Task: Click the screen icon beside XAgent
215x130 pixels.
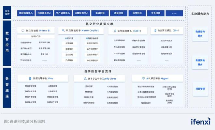Action: pyautogui.click(x=143, y=78)
